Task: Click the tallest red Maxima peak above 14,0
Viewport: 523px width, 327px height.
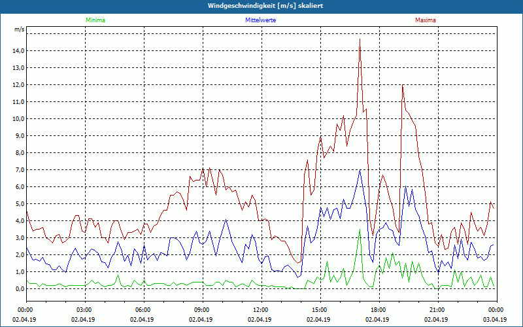Action: tap(360, 39)
